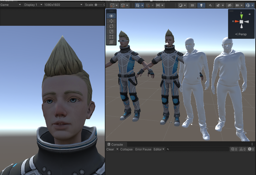256x175 pixels.
Task: Click the Clear button in Console
Action: click(x=110, y=149)
